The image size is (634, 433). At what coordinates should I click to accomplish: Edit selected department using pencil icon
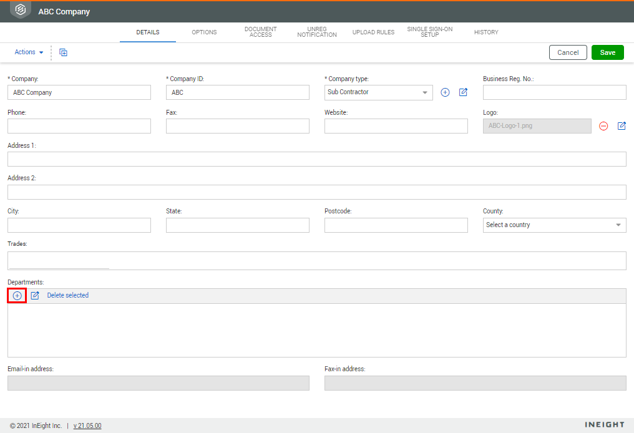click(35, 296)
